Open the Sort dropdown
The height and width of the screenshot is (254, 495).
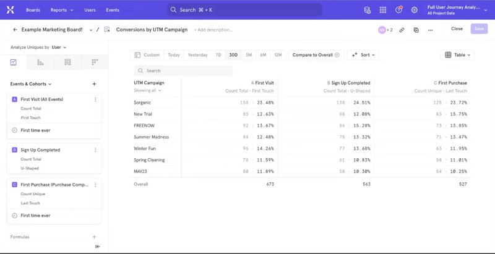pos(363,55)
